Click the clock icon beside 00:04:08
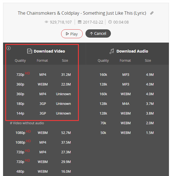 (110, 22)
